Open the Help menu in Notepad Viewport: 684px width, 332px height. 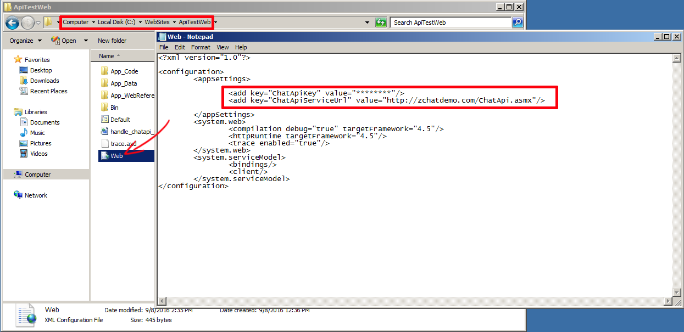pos(241,47)
